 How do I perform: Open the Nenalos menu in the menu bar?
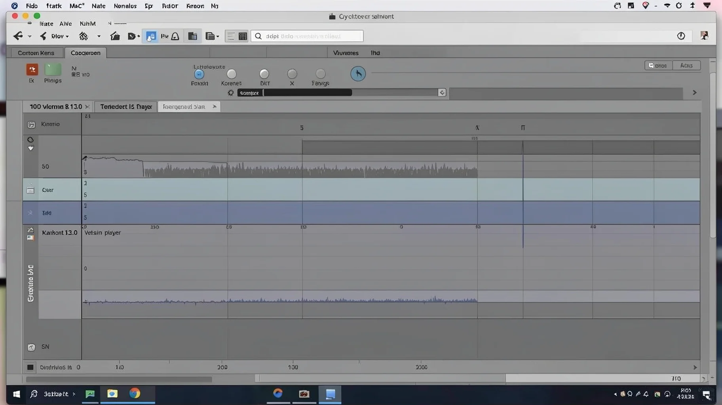click(x=125, y=6)
